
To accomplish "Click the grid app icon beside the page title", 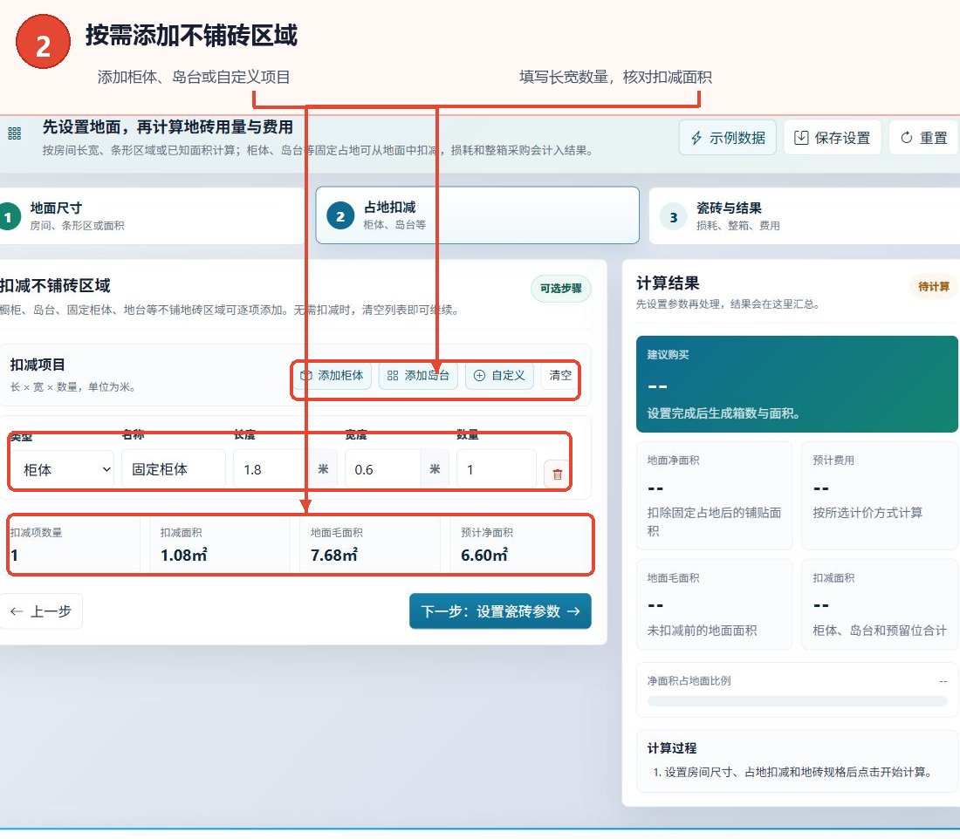I will 14,133.
